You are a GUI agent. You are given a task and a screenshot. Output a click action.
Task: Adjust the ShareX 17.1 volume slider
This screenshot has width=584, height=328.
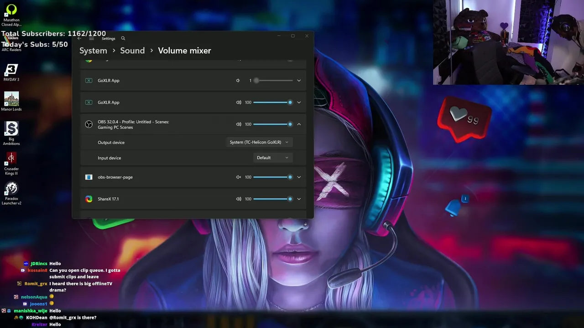273,199
